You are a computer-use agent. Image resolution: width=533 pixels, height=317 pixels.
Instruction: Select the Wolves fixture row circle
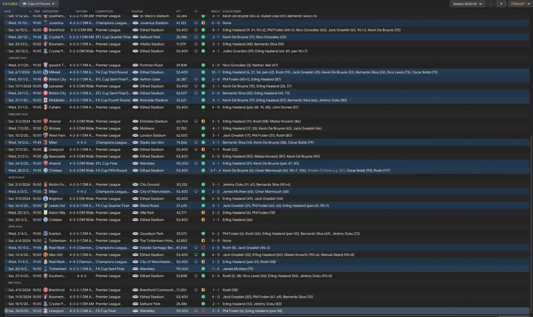coord(6,128)
